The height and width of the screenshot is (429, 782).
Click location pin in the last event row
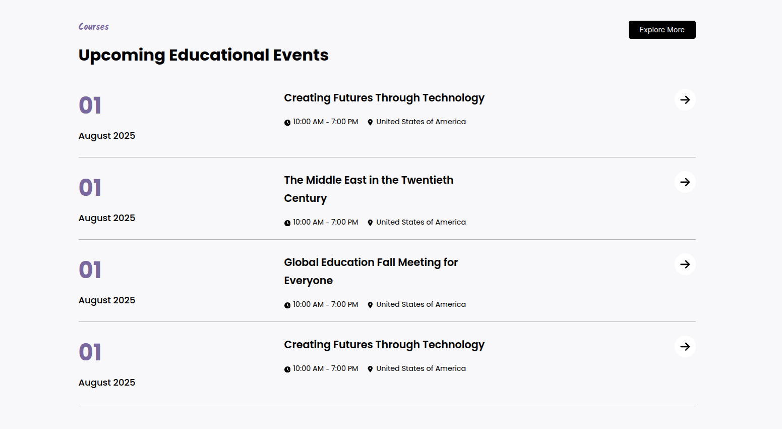(x=370, y=369)
